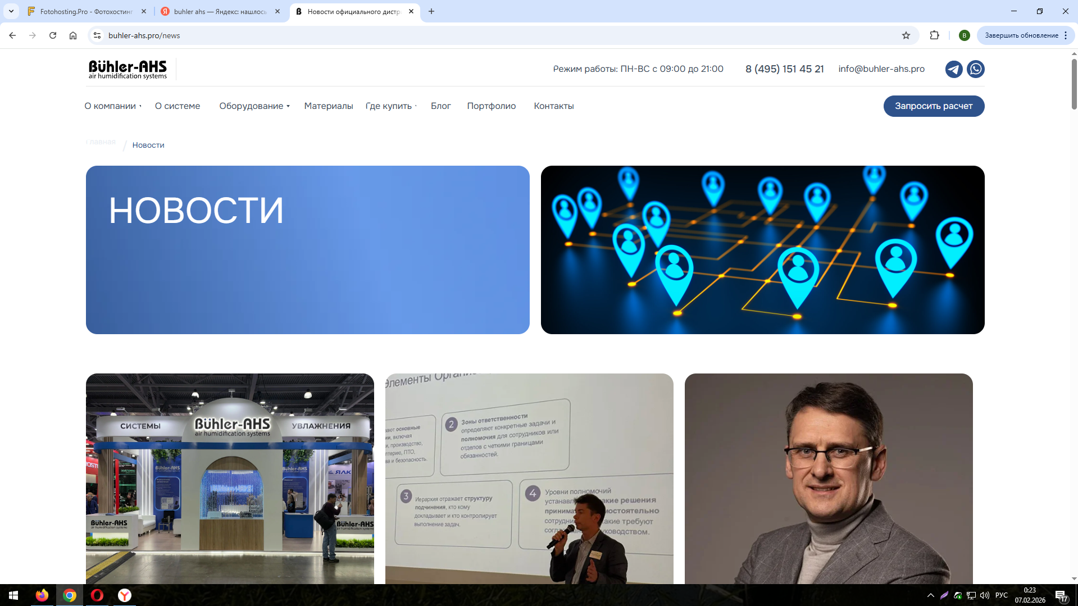Viewport: 1078px width, 606px height.
Task: Open the Telegram contact icon
Action: click(x=954, y=69)
